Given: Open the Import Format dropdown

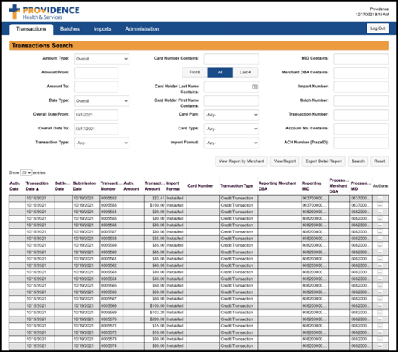Looking at the screenshot, I should pyautogui.click(x=231, y=143).
